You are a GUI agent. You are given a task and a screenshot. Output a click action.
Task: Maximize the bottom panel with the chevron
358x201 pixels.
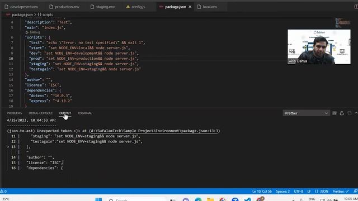(356, 113)
